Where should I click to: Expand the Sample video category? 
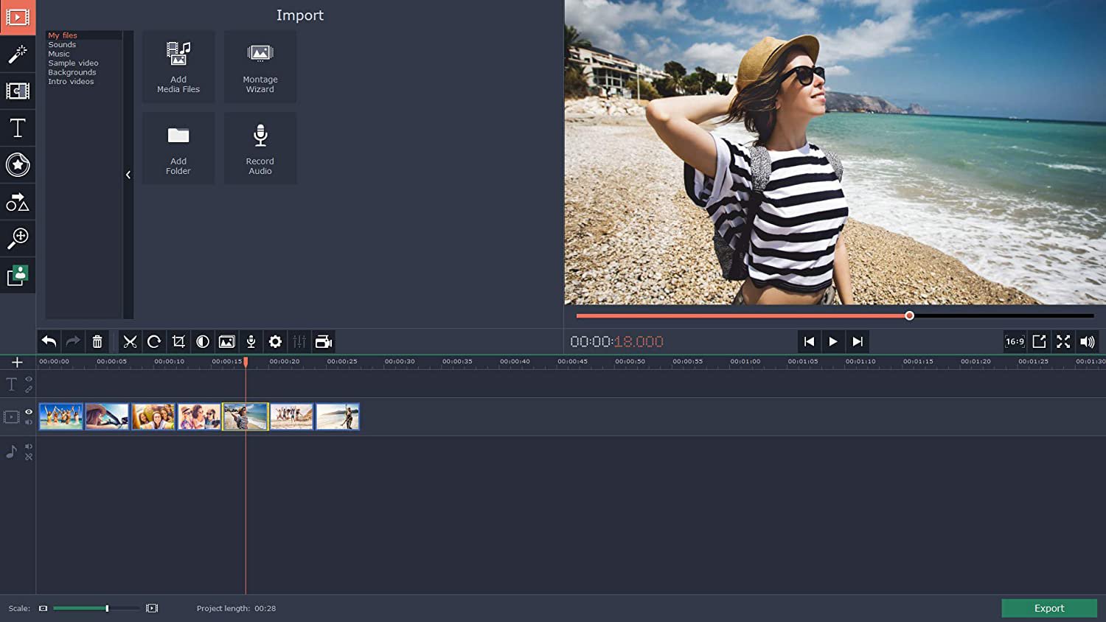click(72, 63)
